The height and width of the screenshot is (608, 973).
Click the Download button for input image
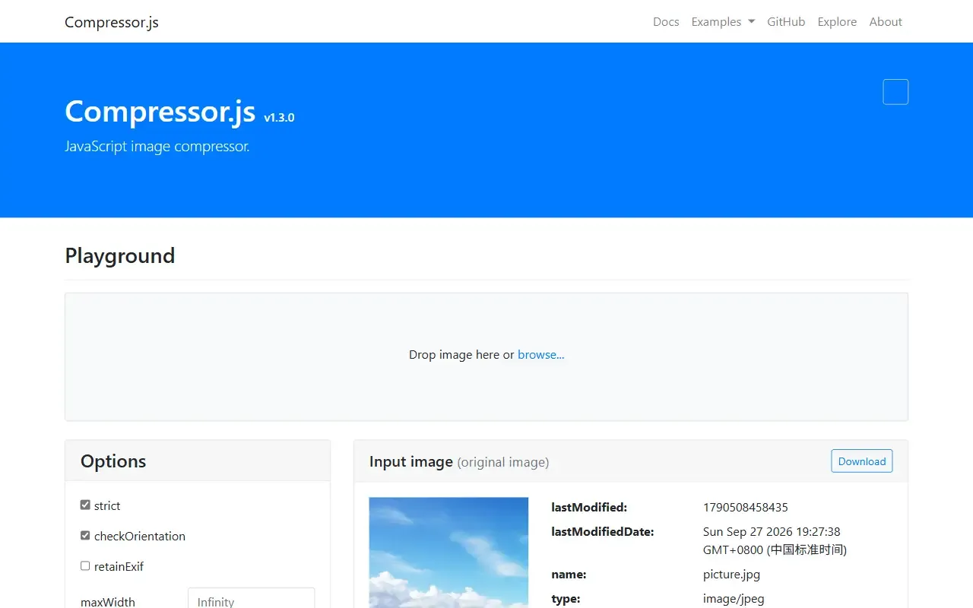point(862,461)
